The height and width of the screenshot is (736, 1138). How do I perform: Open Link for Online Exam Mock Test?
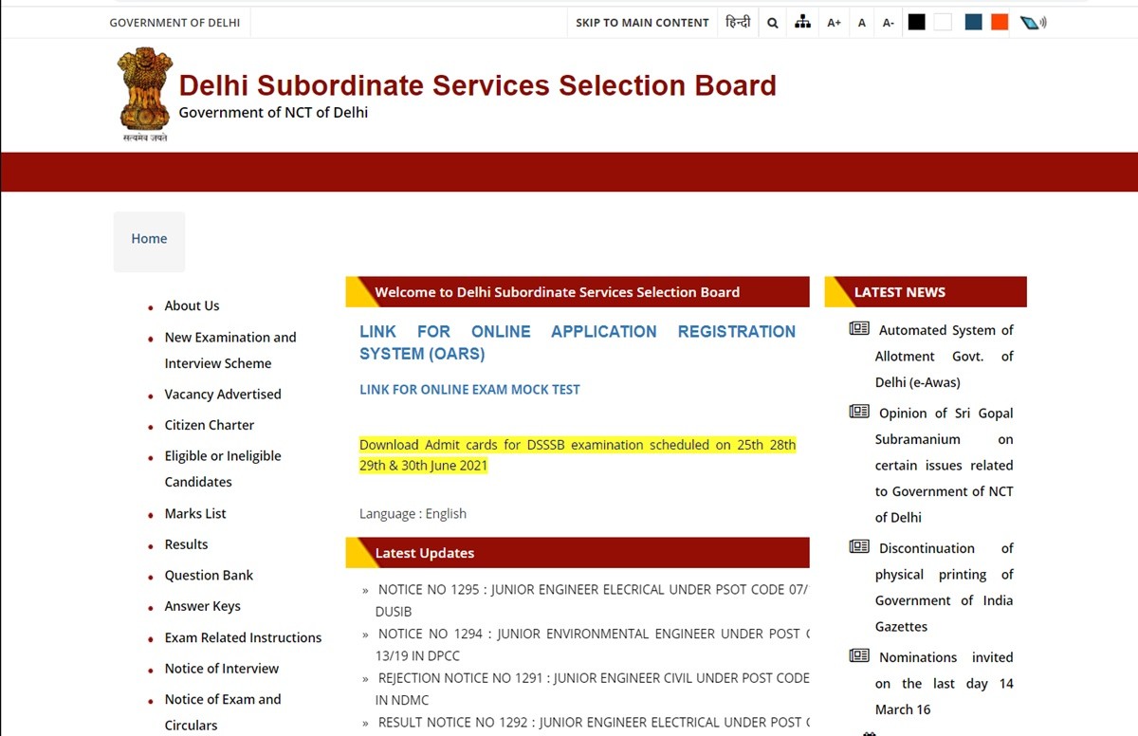[469, 390]
